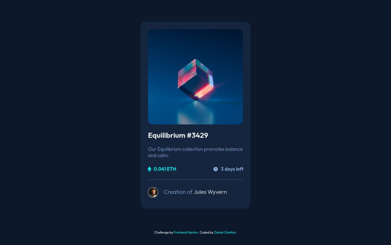This screenshot has width=391, height=245.
Task: Click the Coded by footer text
Action: pos(206,232)
